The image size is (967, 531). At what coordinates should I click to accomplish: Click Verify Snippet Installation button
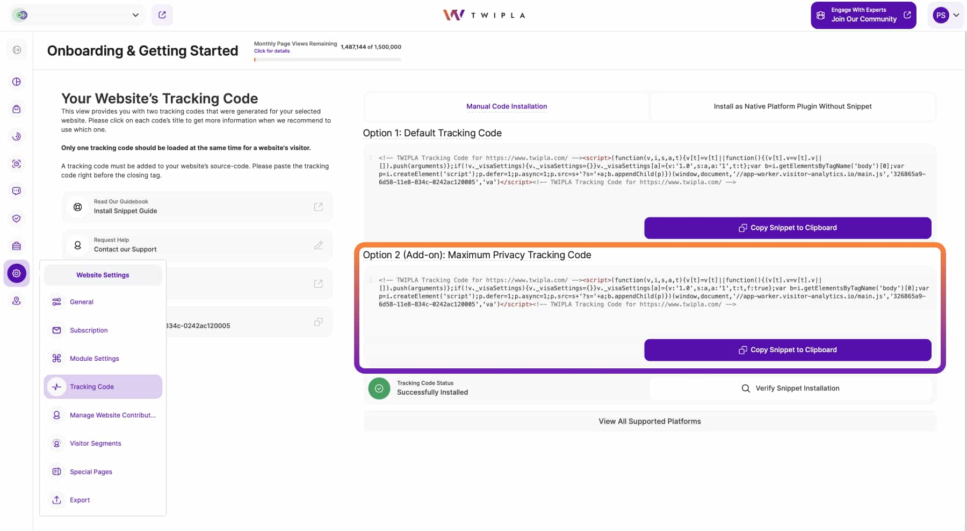(x=790, y=388)
